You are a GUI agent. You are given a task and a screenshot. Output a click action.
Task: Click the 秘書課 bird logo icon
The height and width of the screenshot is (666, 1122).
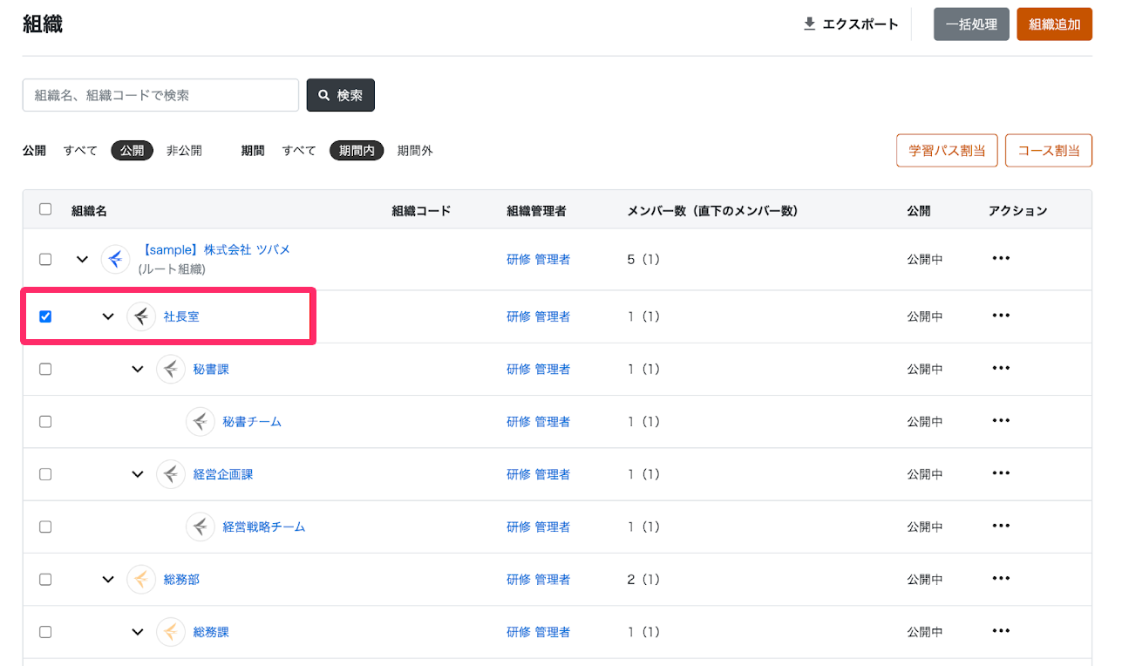(171, 369)
